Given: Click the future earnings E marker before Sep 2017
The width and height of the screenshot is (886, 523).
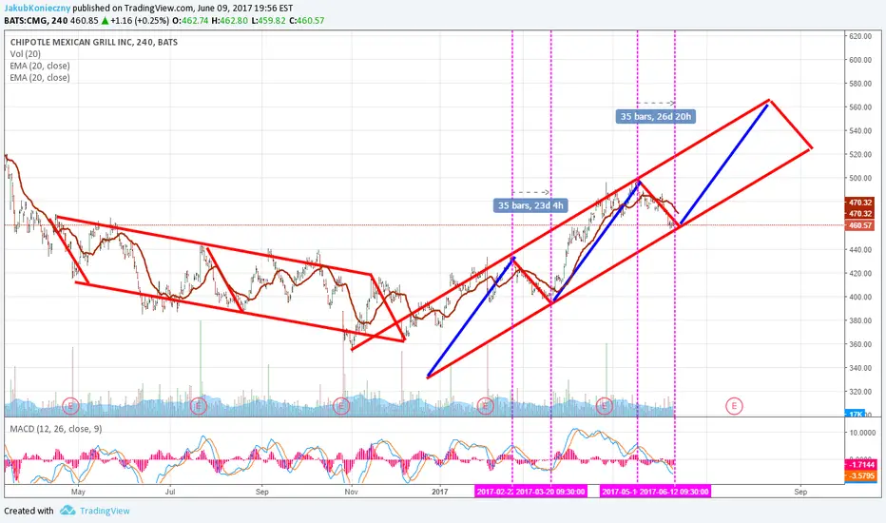Looking at the screenshot, I should tap(734, 405).
